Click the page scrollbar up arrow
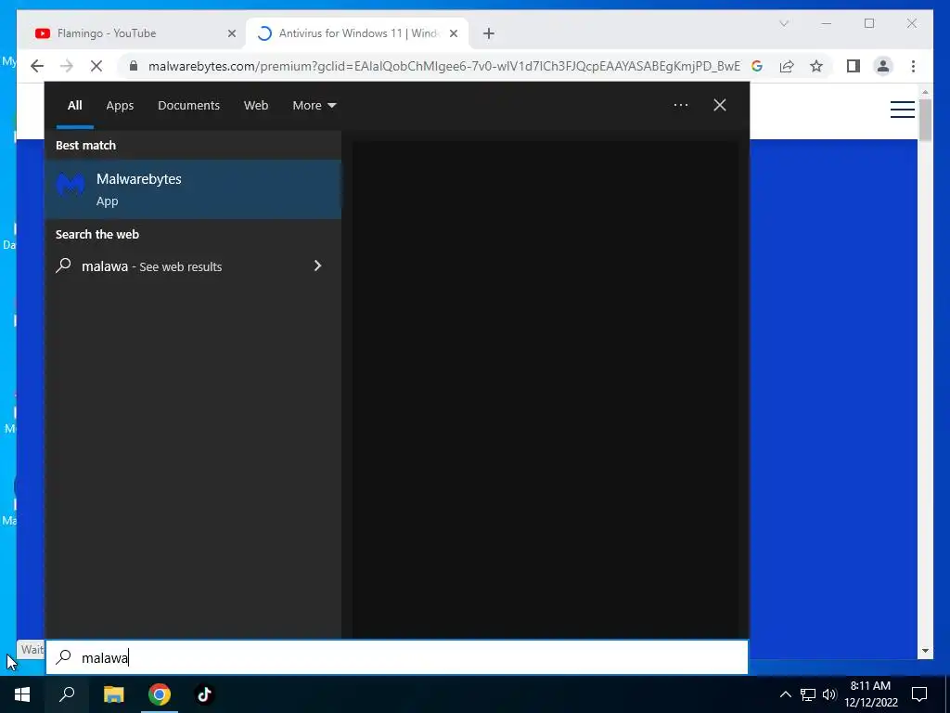 tap(925, 92)
